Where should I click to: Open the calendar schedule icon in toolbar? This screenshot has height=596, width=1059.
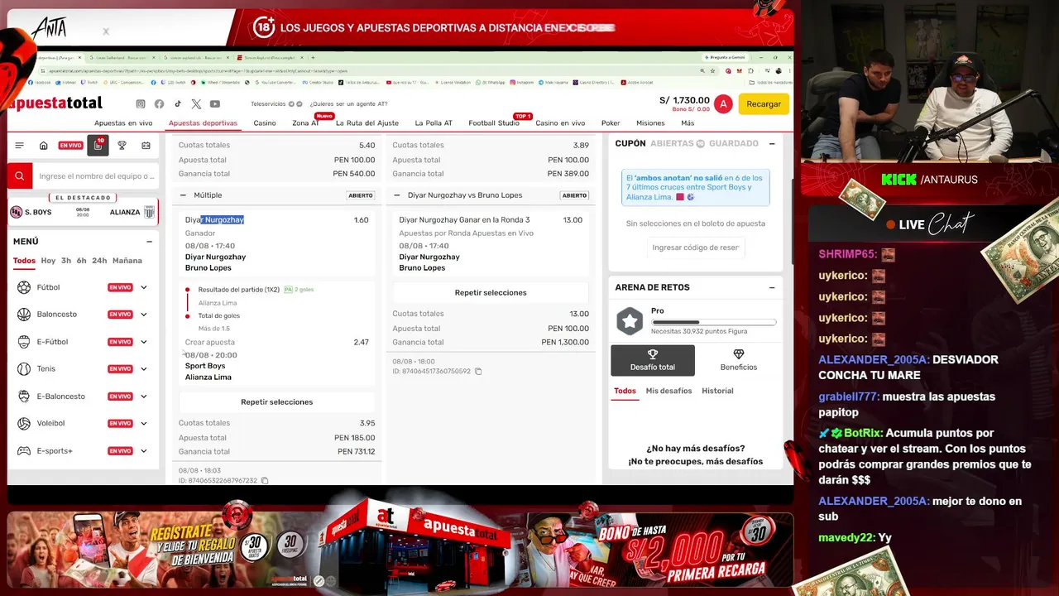146,146
